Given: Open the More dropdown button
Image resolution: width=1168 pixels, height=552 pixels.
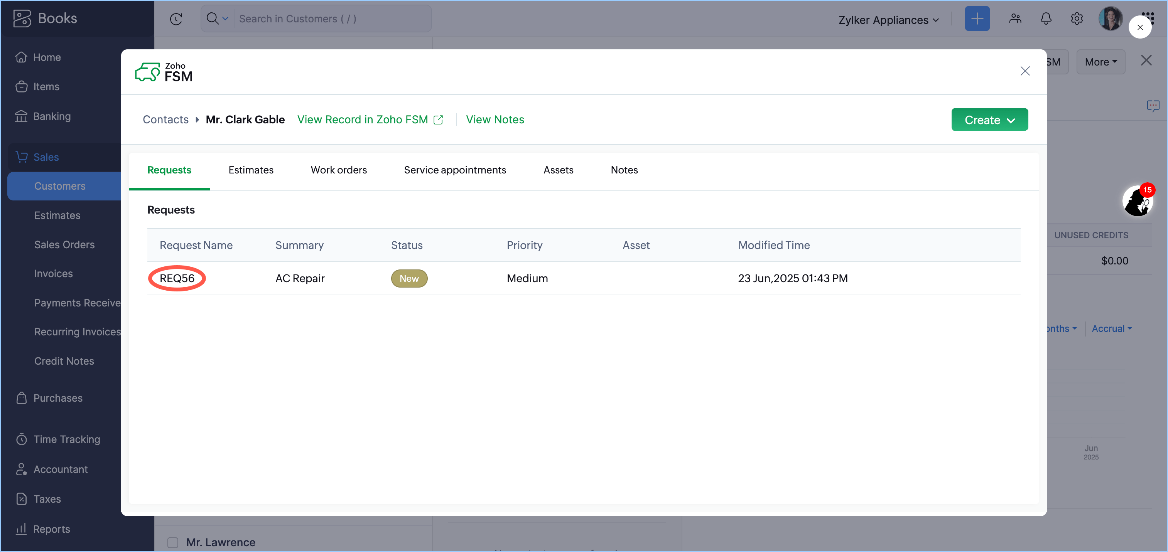Looking at the screenshot, I should pos(1100,62).
